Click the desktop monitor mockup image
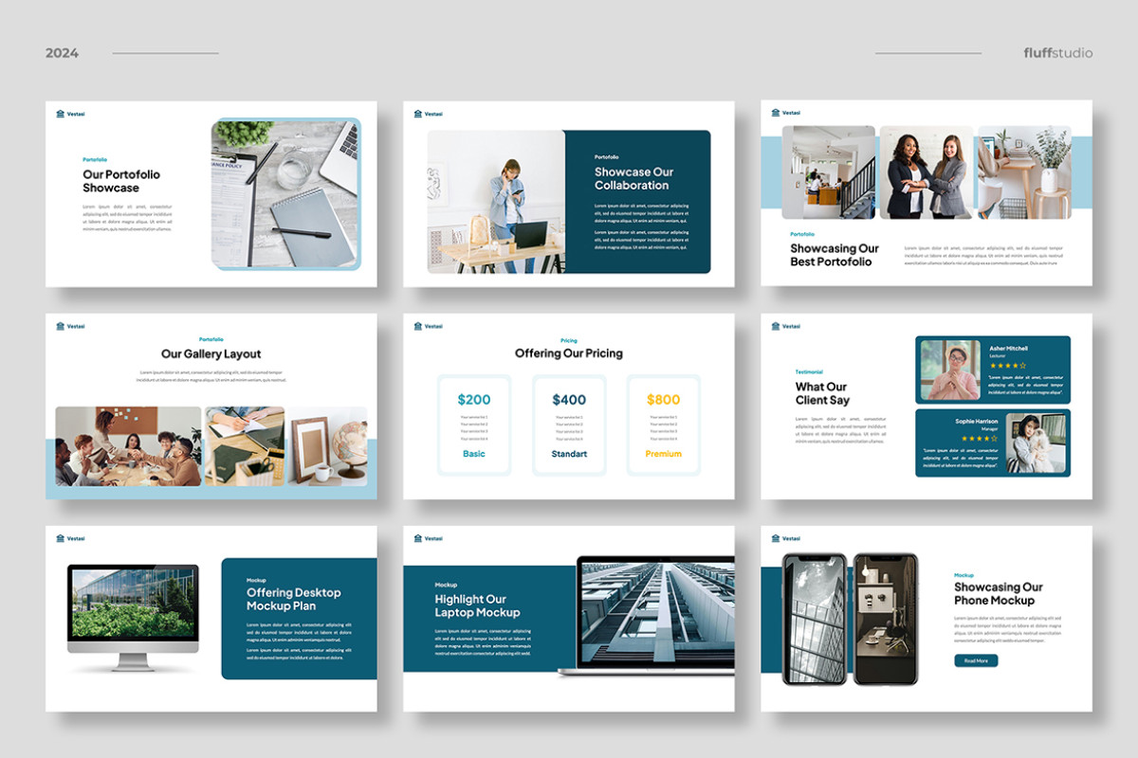Screen dimensions: 1138x758 tap(133, 606)
